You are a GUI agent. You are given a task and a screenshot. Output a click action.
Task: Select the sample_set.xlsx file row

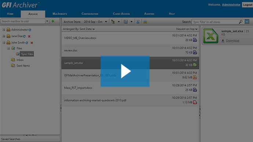[130, 63]
